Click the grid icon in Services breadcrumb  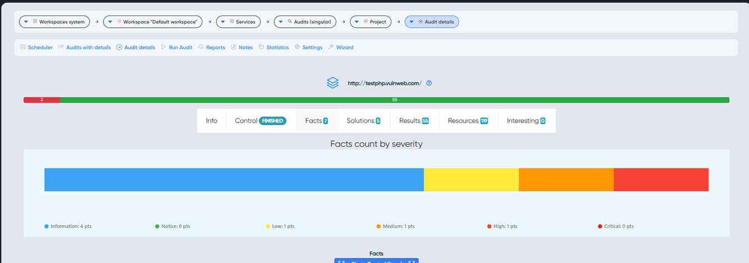click(231, 22)
